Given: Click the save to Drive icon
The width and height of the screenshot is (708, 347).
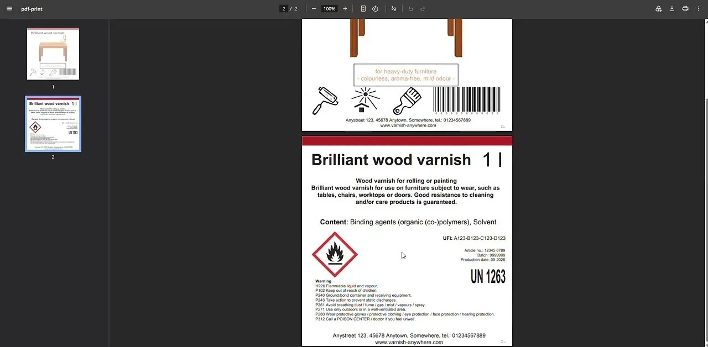Looking at the screenshot, I should [x=659, y=9].
